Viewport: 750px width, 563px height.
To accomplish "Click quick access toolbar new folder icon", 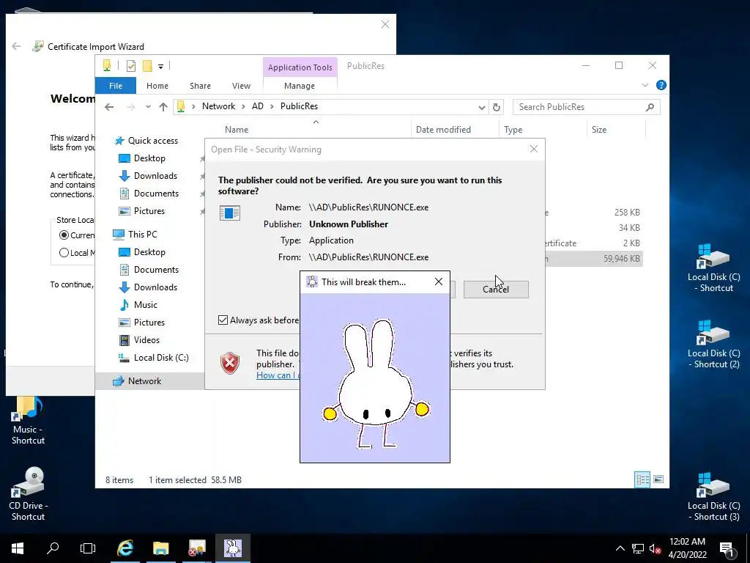I will pyautogui.click(x=147, y=66).
